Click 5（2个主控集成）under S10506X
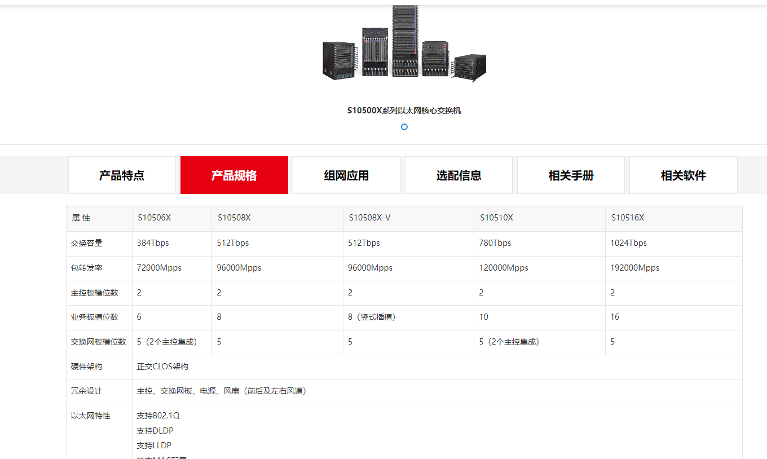 169,342
